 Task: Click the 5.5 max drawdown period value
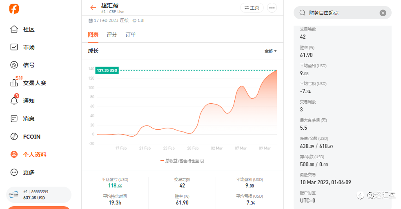coord(303,128)
